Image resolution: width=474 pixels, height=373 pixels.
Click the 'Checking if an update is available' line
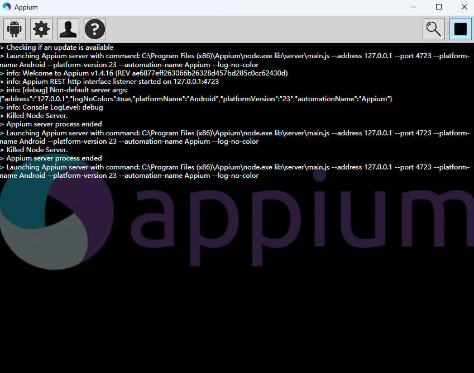[60, 48]
